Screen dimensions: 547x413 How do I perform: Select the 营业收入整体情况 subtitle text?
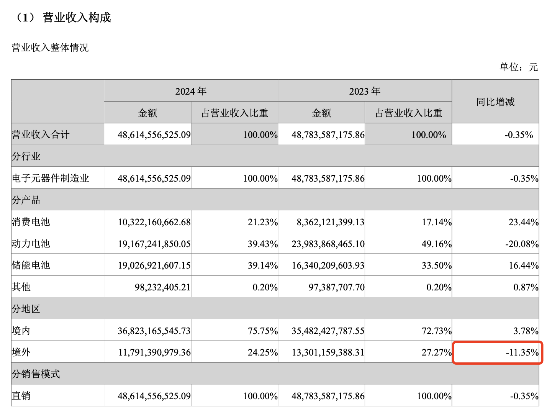point(50,48)
